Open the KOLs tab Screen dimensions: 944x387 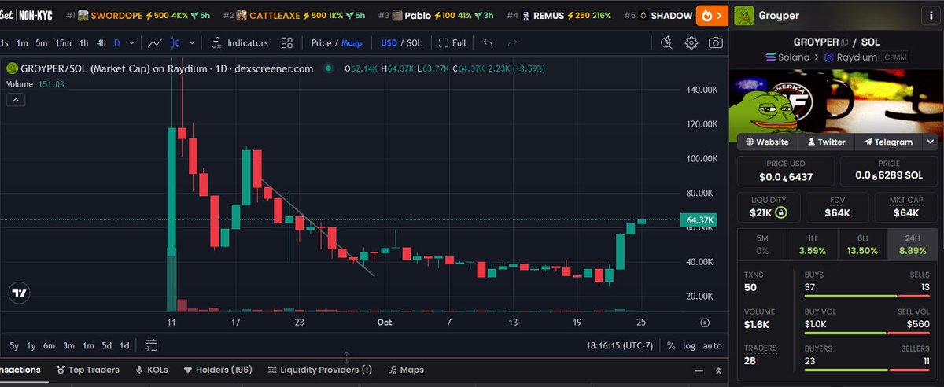[x=152, y=370]
